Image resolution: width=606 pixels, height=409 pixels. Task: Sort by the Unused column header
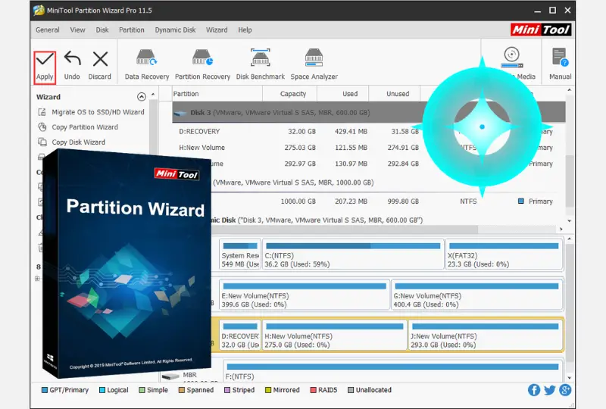[394, 94]
